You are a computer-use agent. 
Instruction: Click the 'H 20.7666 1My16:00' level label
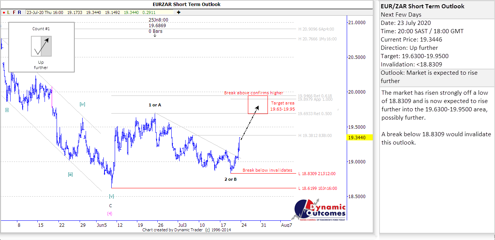coord(317,39)
